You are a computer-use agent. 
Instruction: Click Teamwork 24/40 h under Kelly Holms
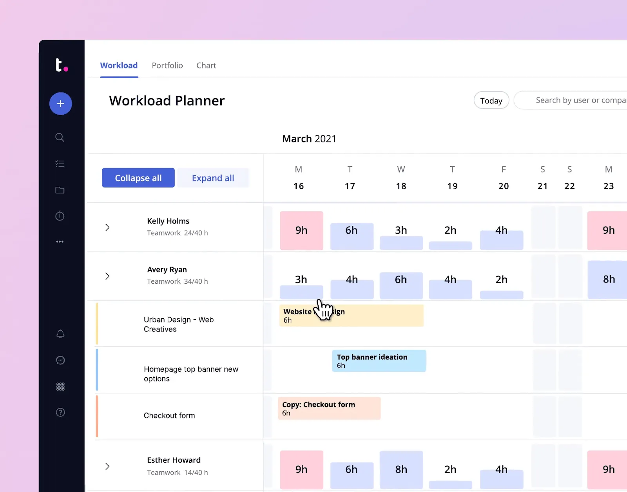click(178, 233)
